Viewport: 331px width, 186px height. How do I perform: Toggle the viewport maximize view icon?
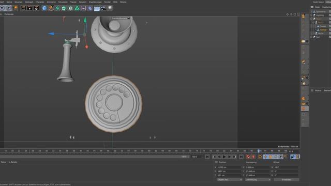298,14
